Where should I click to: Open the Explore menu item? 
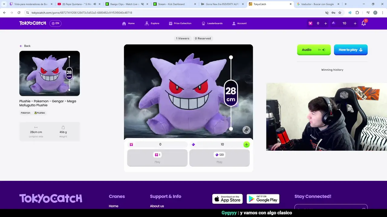tap(152, 23)
